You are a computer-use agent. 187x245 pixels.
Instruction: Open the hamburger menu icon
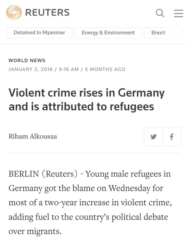click(x=179, y=13)
